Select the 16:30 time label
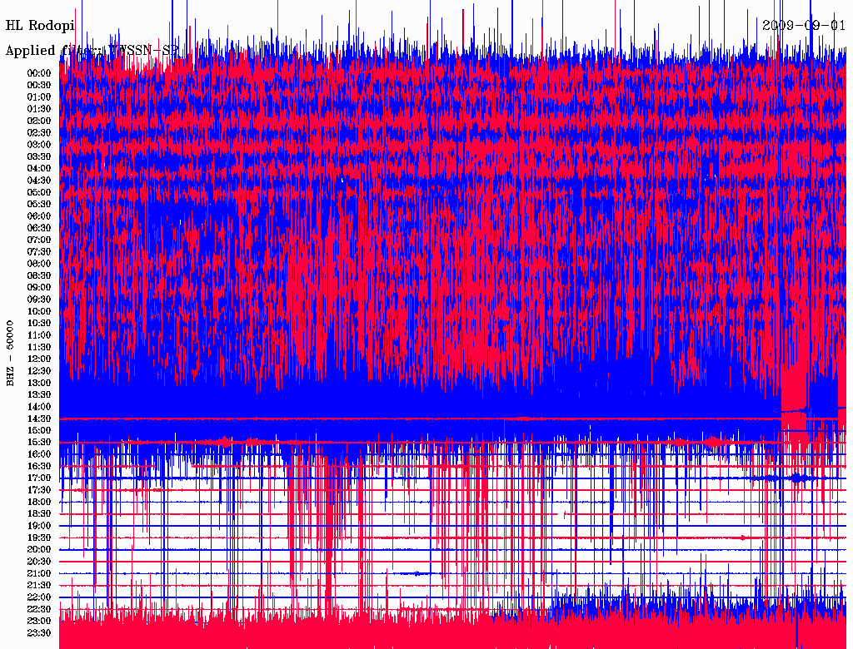 click(x=39, y=467)
